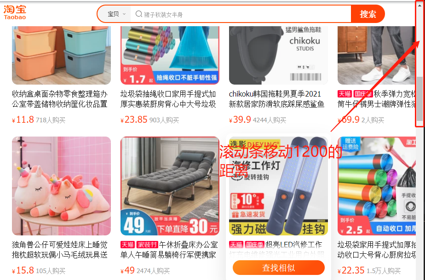Open the LED work light product image
This screenshot has width=425, height=280.
278,186
